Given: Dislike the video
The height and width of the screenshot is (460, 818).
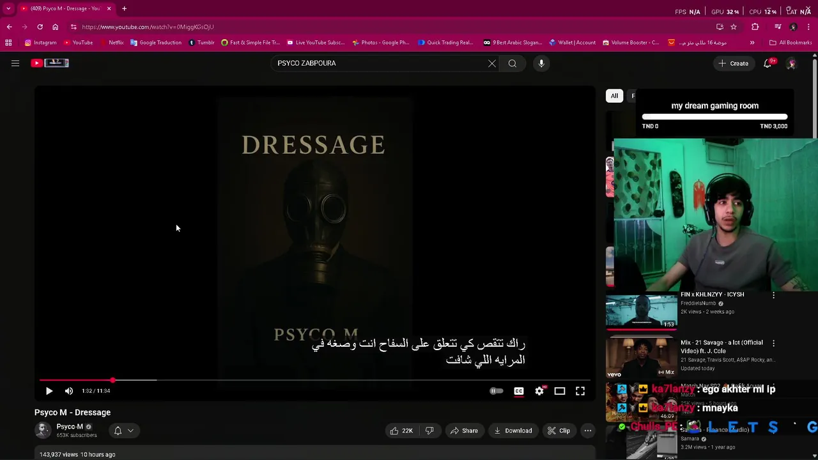Looking at the screenshot, I should tap(429, 431).
